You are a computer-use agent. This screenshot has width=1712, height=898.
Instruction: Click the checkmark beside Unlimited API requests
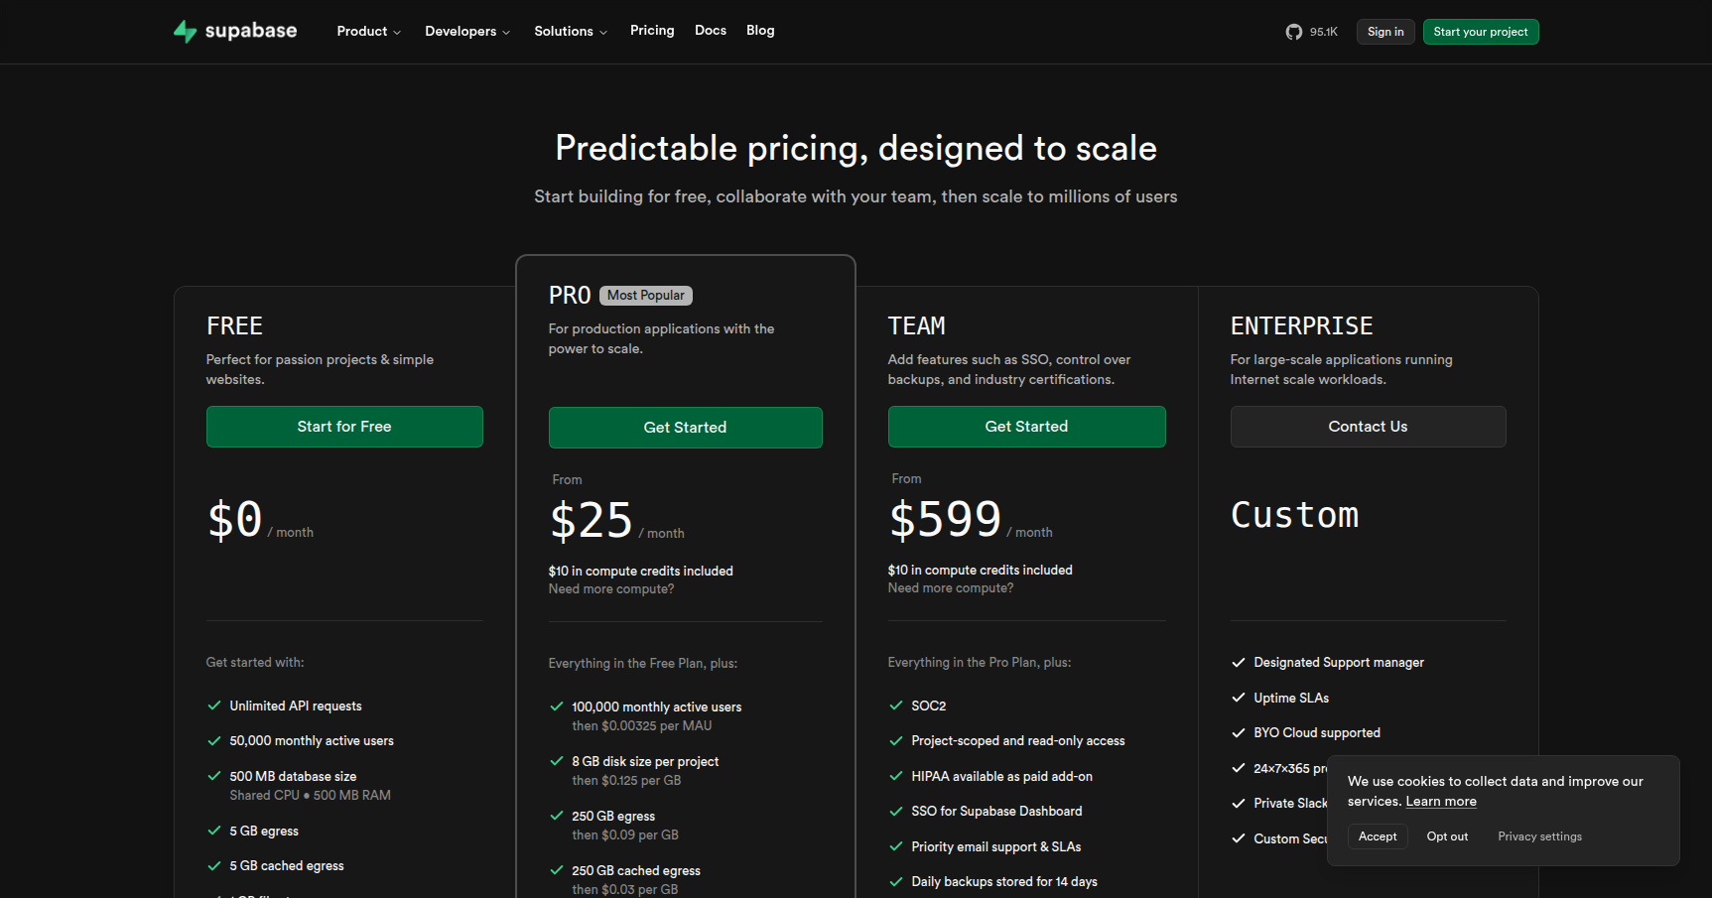tap(213, 706)
